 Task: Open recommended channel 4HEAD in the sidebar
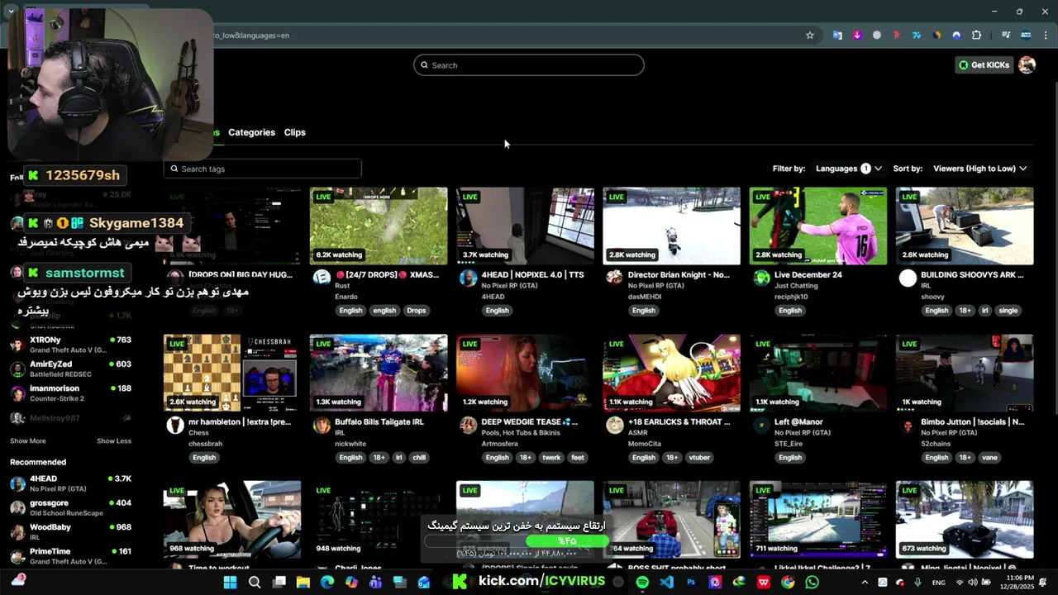[x=70, y=483]
